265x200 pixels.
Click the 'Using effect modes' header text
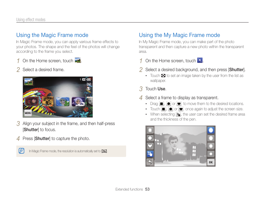tap(31, 20)
